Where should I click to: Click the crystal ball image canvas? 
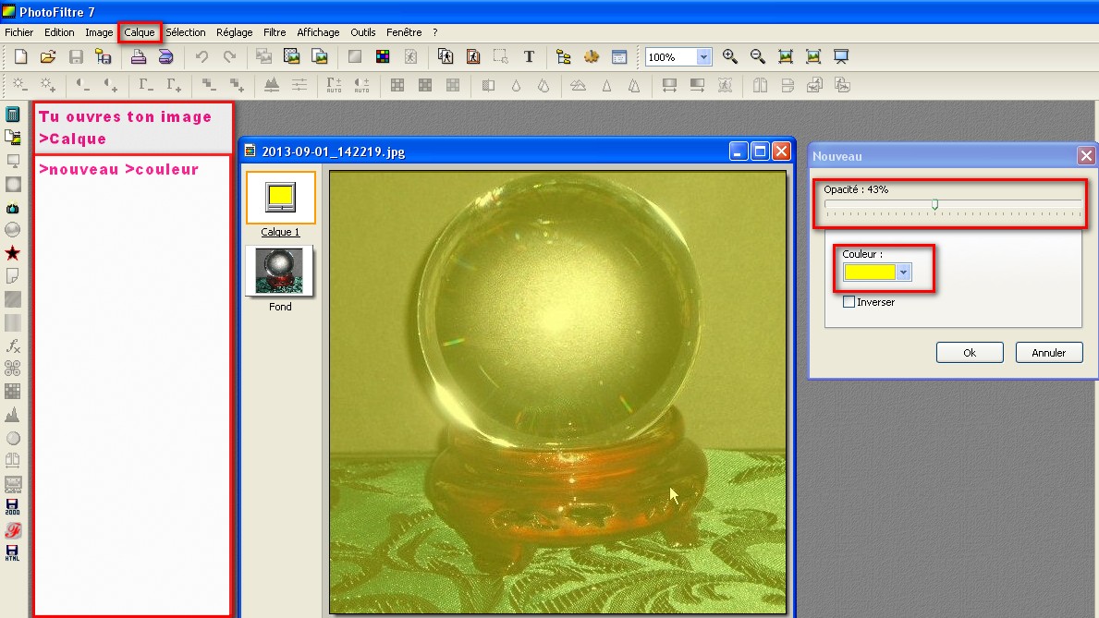pos(558,393)
